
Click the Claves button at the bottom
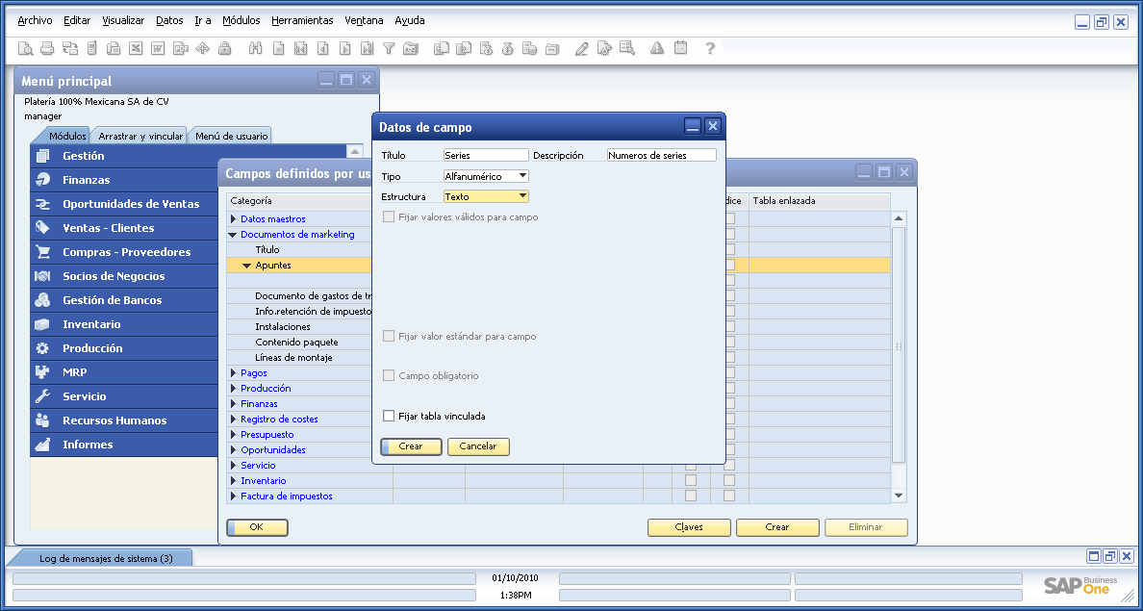tap(689, 527)
